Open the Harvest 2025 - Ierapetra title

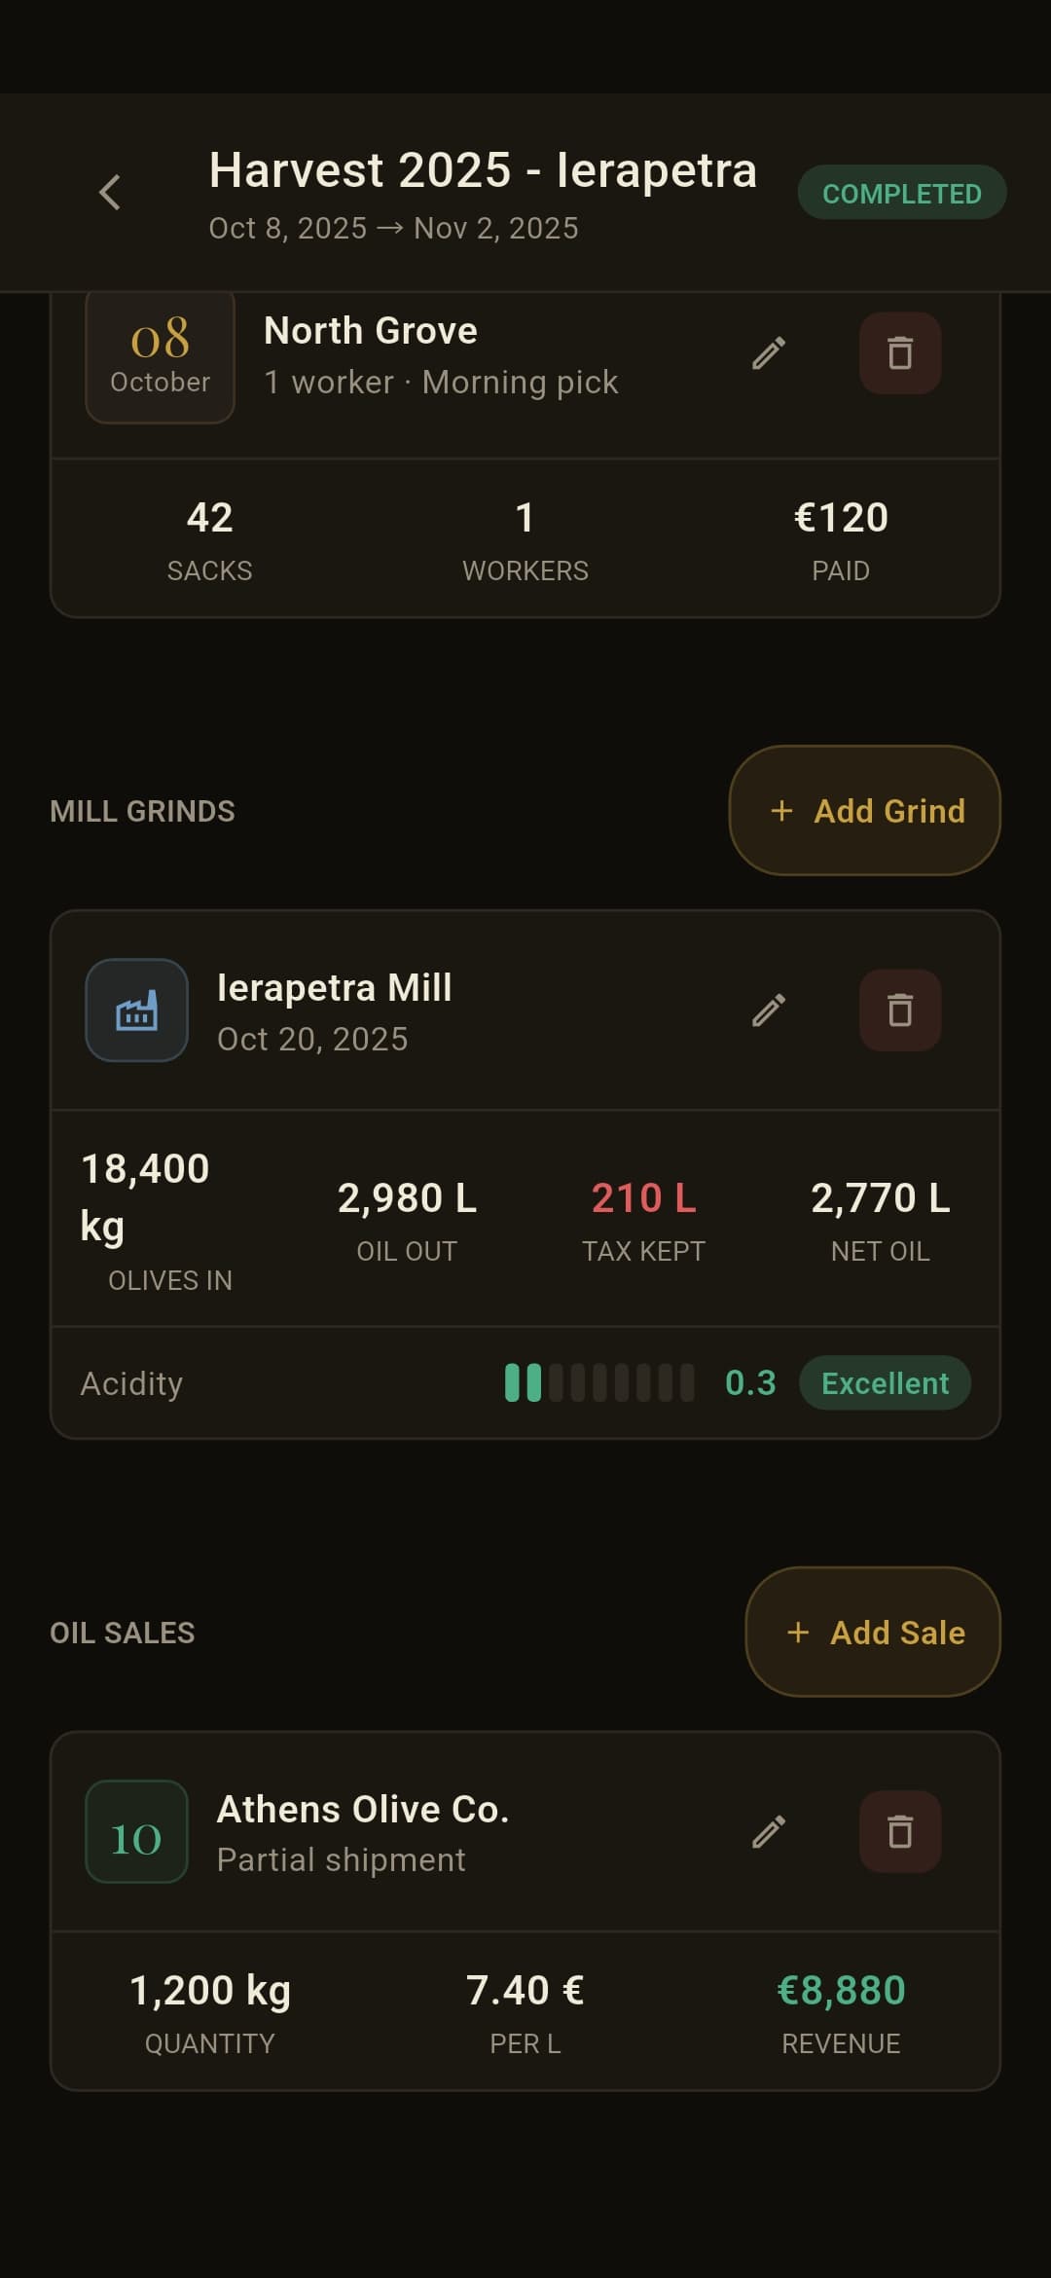[483, 170]
